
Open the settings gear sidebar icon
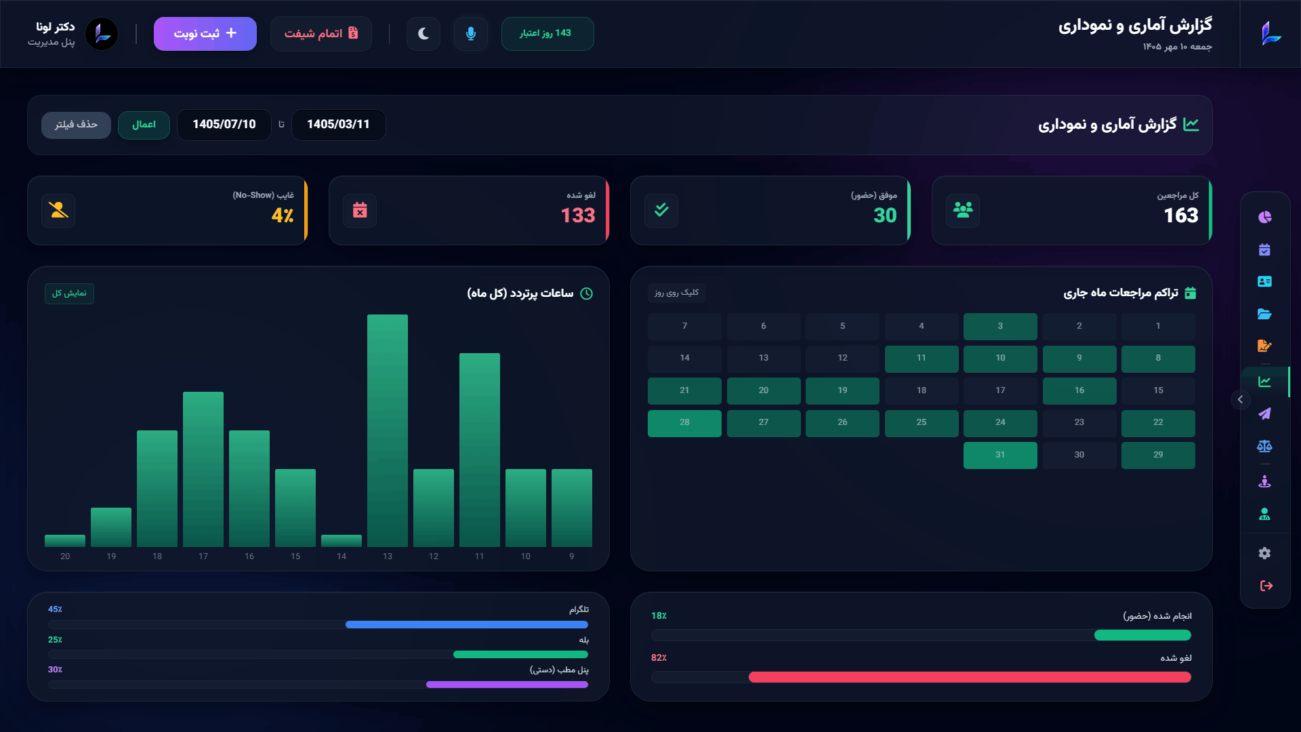[x=1264, y=553]
